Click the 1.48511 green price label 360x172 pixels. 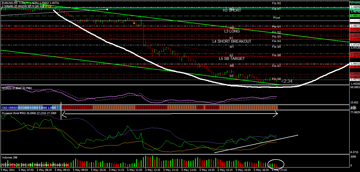pos(355,16)
